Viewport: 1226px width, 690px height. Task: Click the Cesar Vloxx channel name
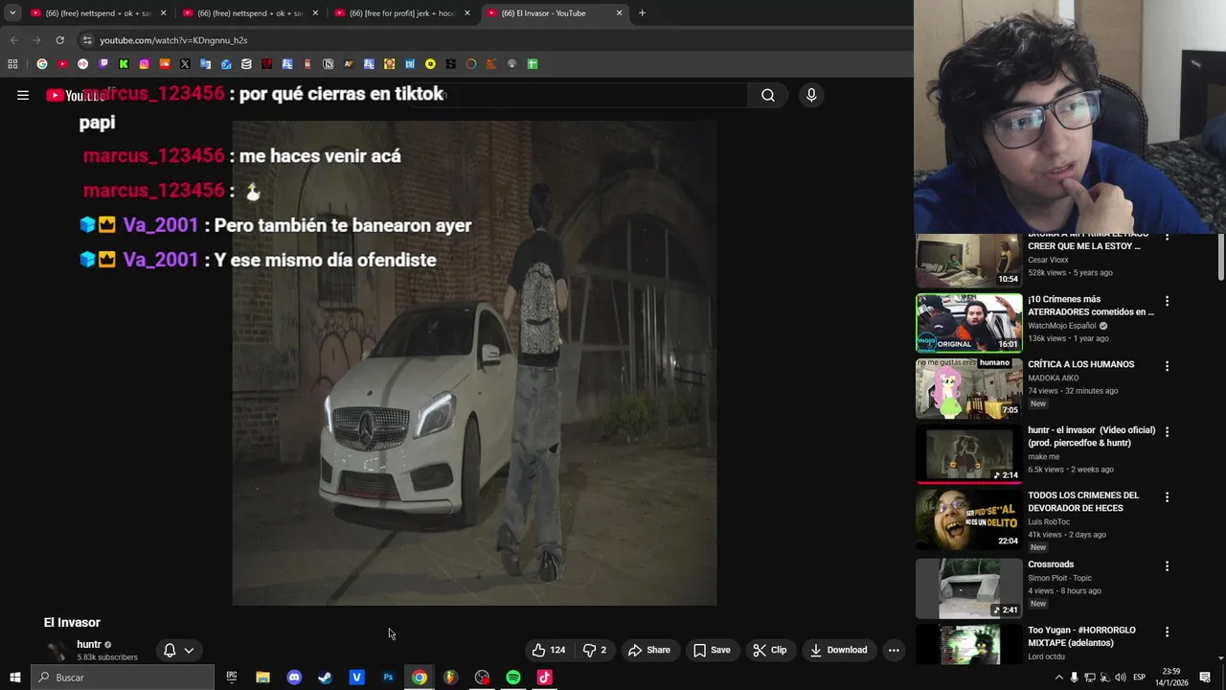1048,260
